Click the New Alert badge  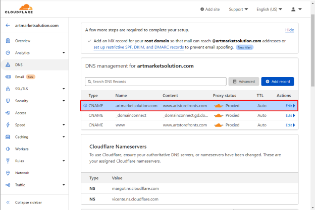244,47
